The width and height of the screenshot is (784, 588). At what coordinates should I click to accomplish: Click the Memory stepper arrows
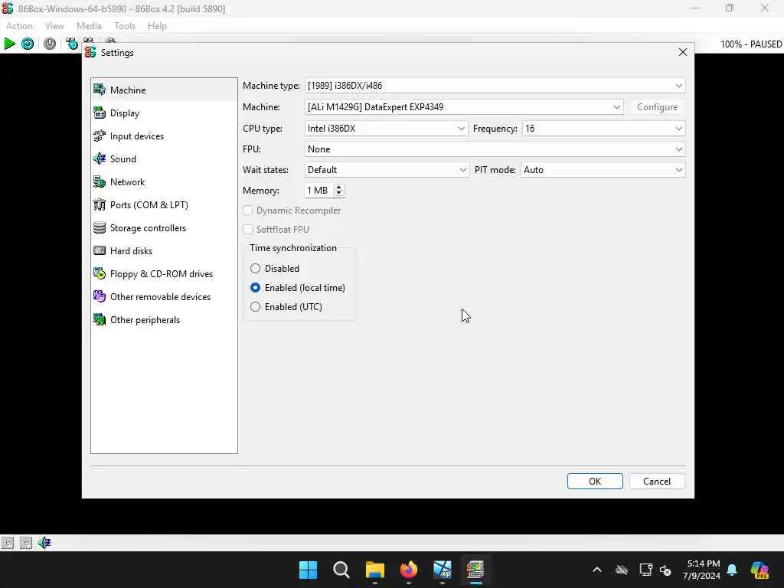(339, 191)
